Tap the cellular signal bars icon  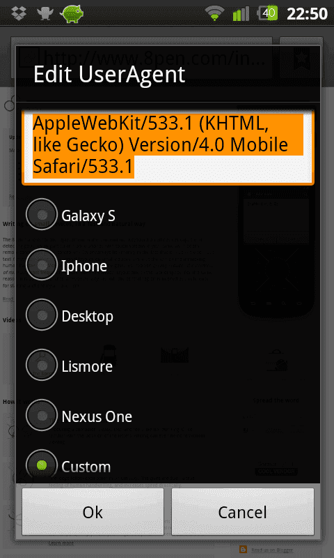pos(241,13)
